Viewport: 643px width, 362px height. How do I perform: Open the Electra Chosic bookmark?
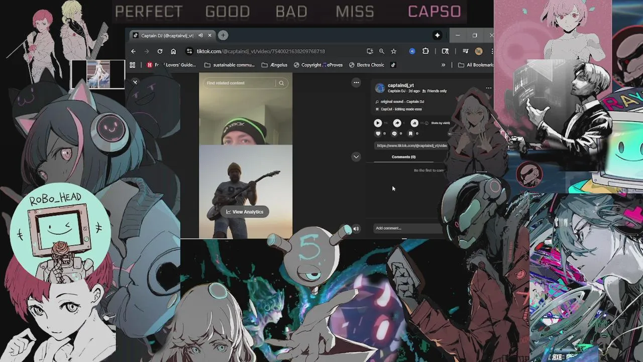coord(367,65)
